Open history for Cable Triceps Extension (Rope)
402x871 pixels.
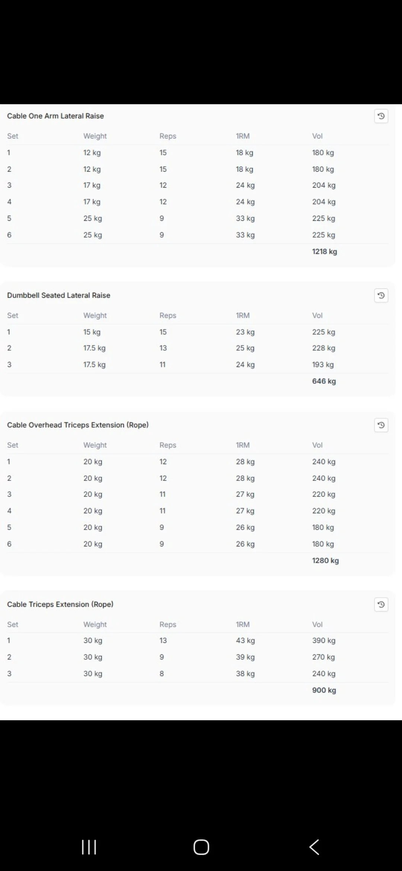pos(381,604)
